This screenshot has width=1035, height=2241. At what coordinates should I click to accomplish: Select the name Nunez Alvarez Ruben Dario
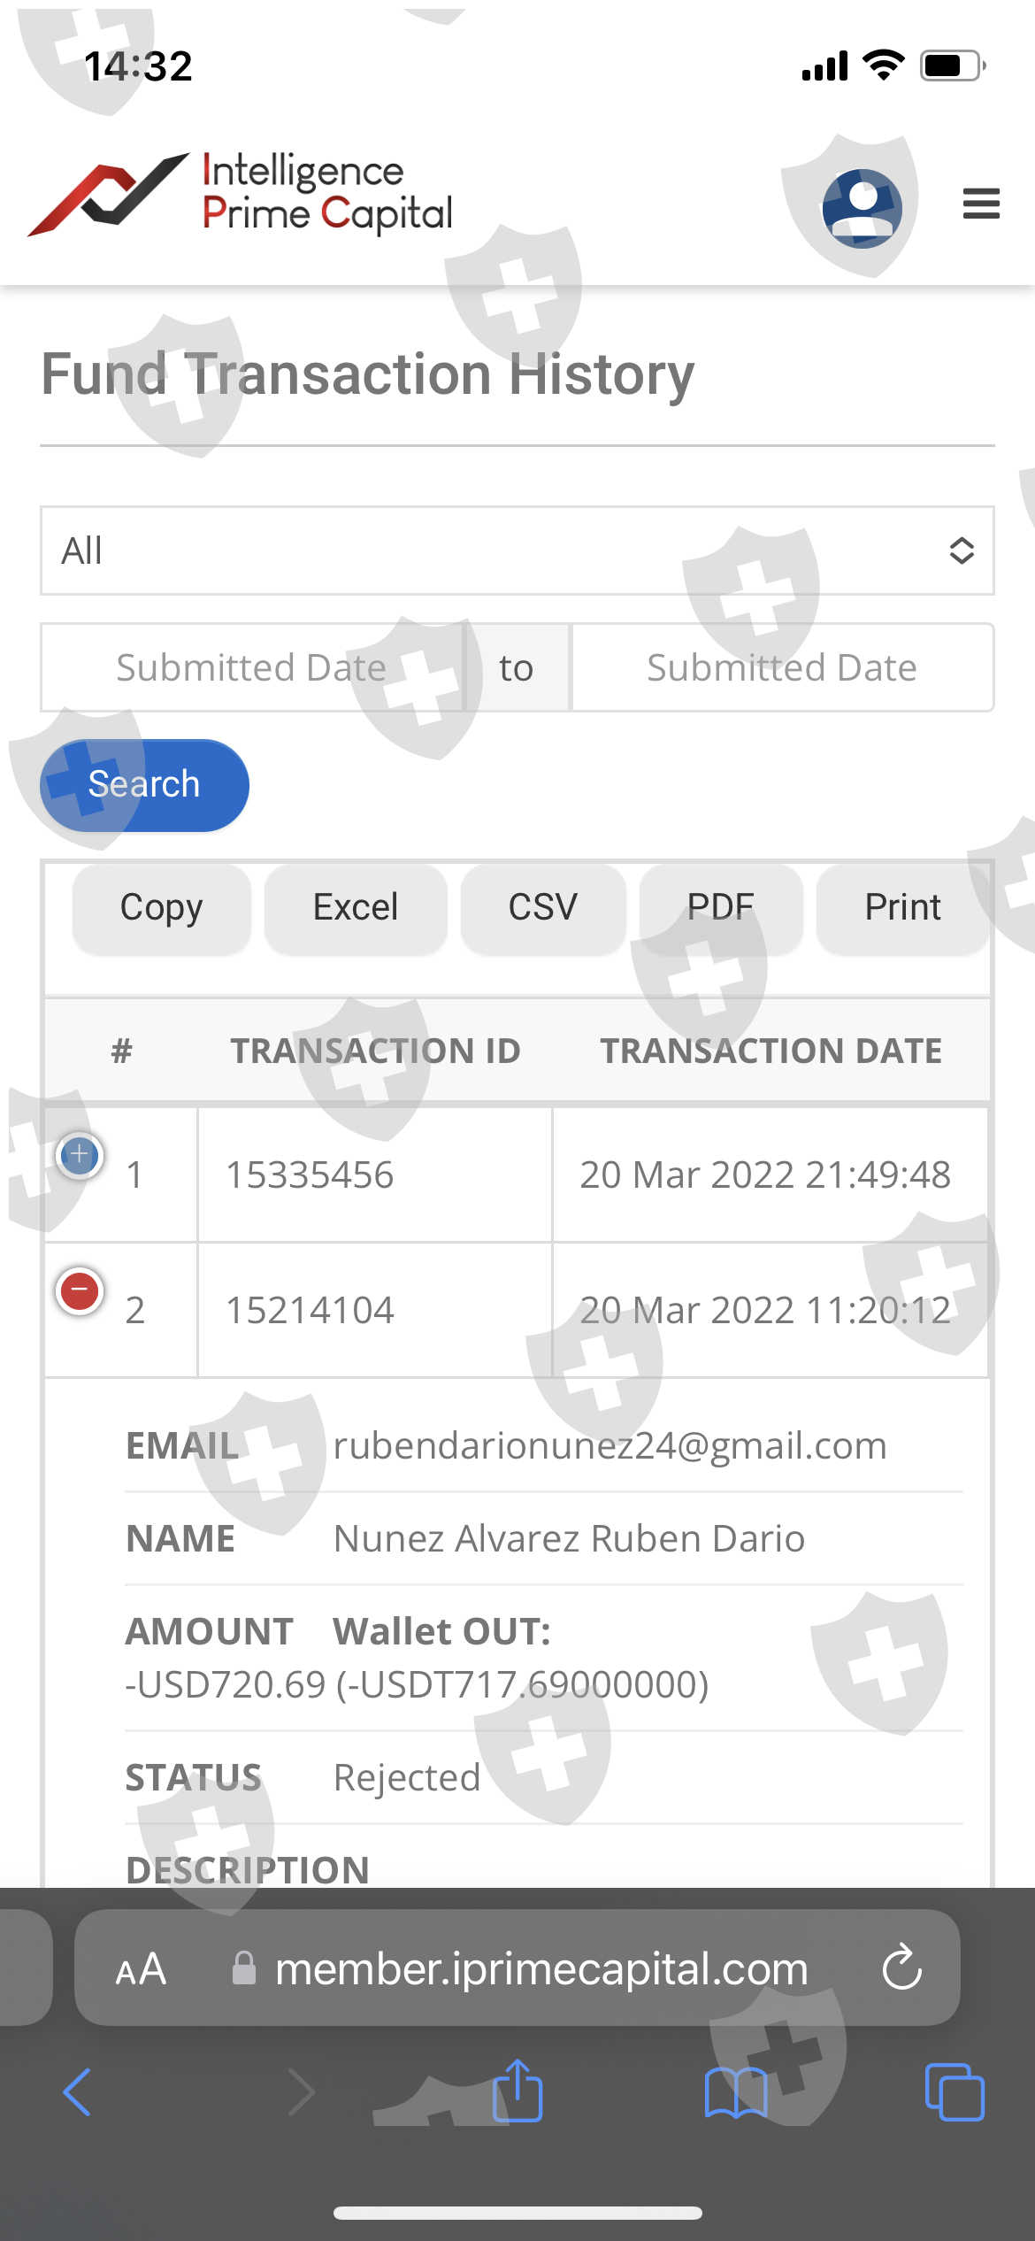[x=569, y=1539]
